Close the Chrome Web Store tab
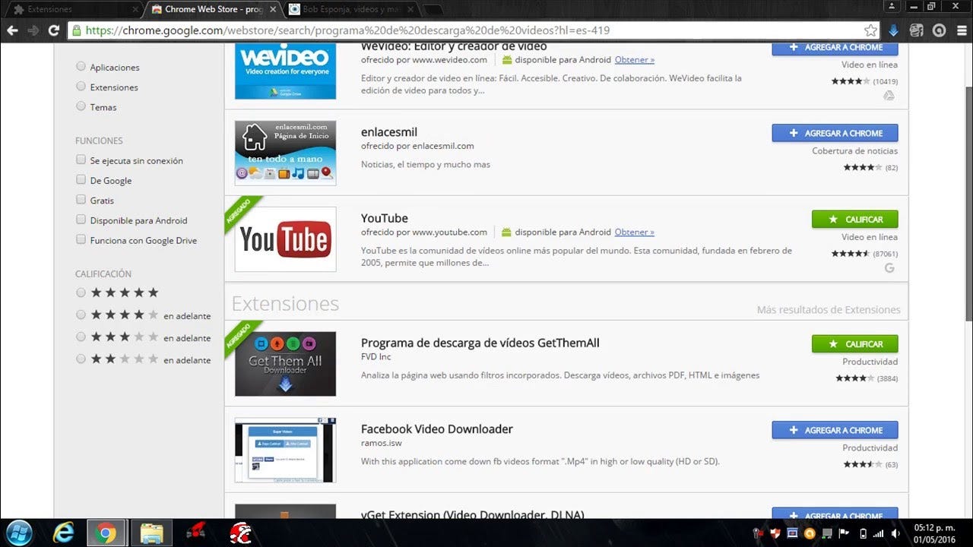The height and width of the screenshot is (547, 973). (273, 9)
